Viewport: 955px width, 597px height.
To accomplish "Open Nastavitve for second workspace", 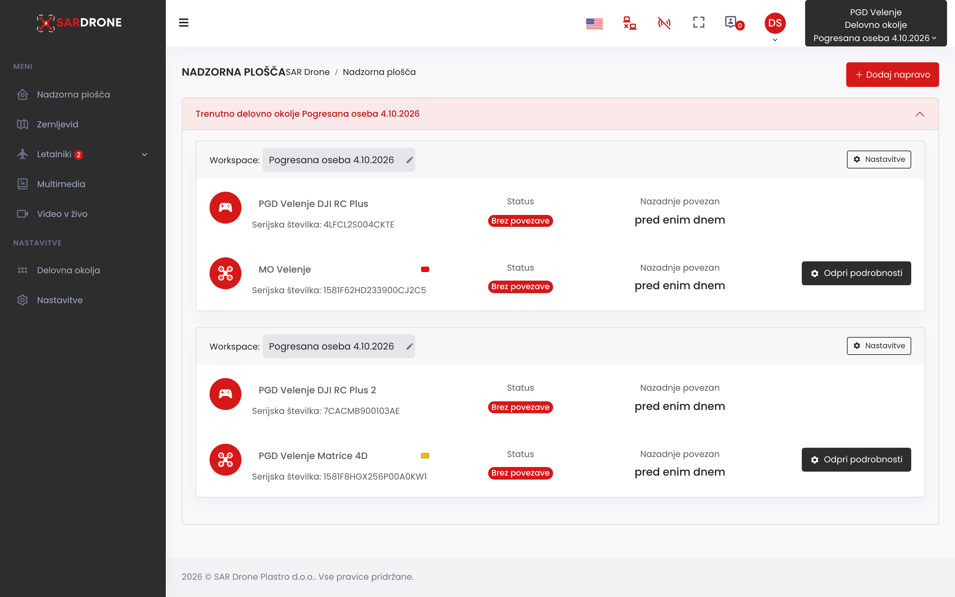I will 879,346.
